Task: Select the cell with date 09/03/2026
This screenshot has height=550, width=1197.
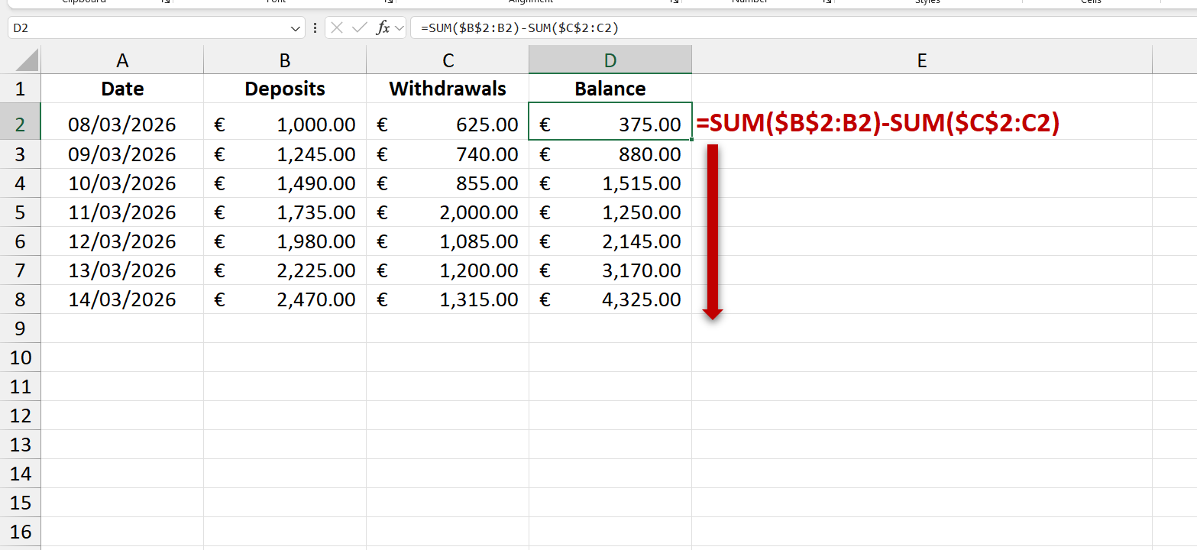Action: click(x=122, y=154)
